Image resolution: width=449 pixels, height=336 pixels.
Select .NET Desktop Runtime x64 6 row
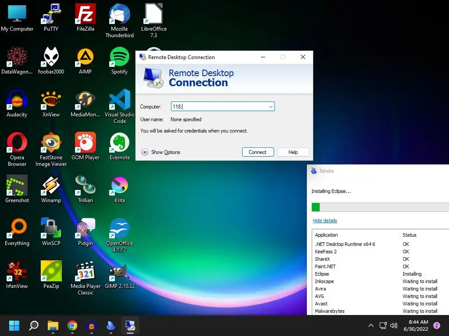coord(381,244)
